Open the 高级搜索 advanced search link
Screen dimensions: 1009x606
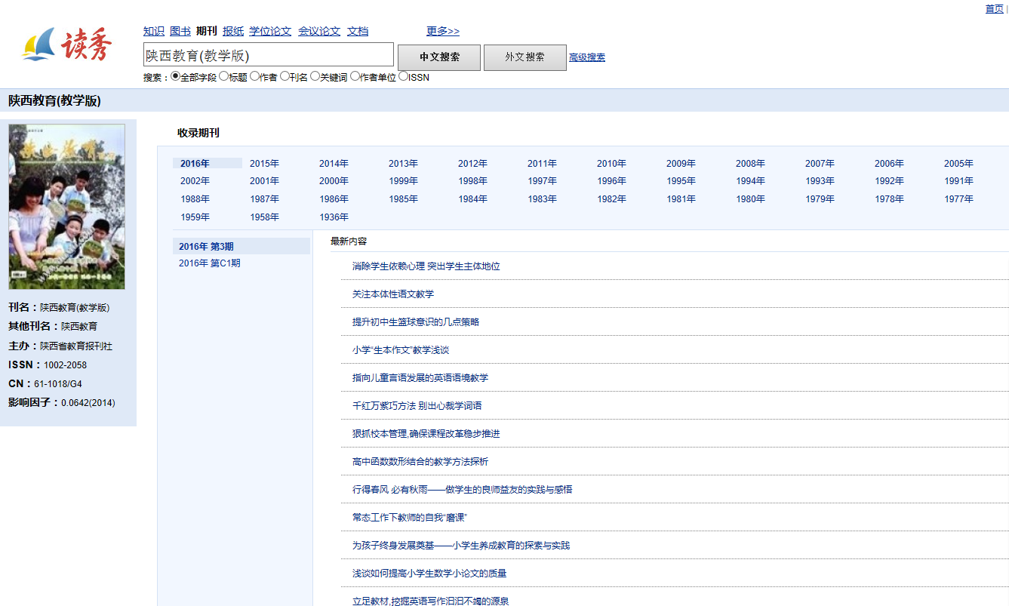coord(586,57)
